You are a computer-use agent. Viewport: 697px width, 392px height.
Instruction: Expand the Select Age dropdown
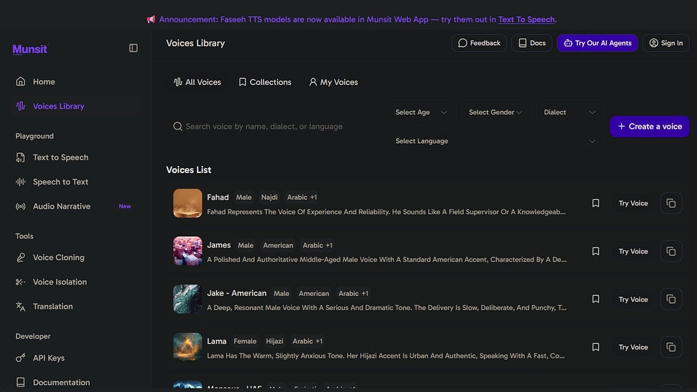pos(421,112)
